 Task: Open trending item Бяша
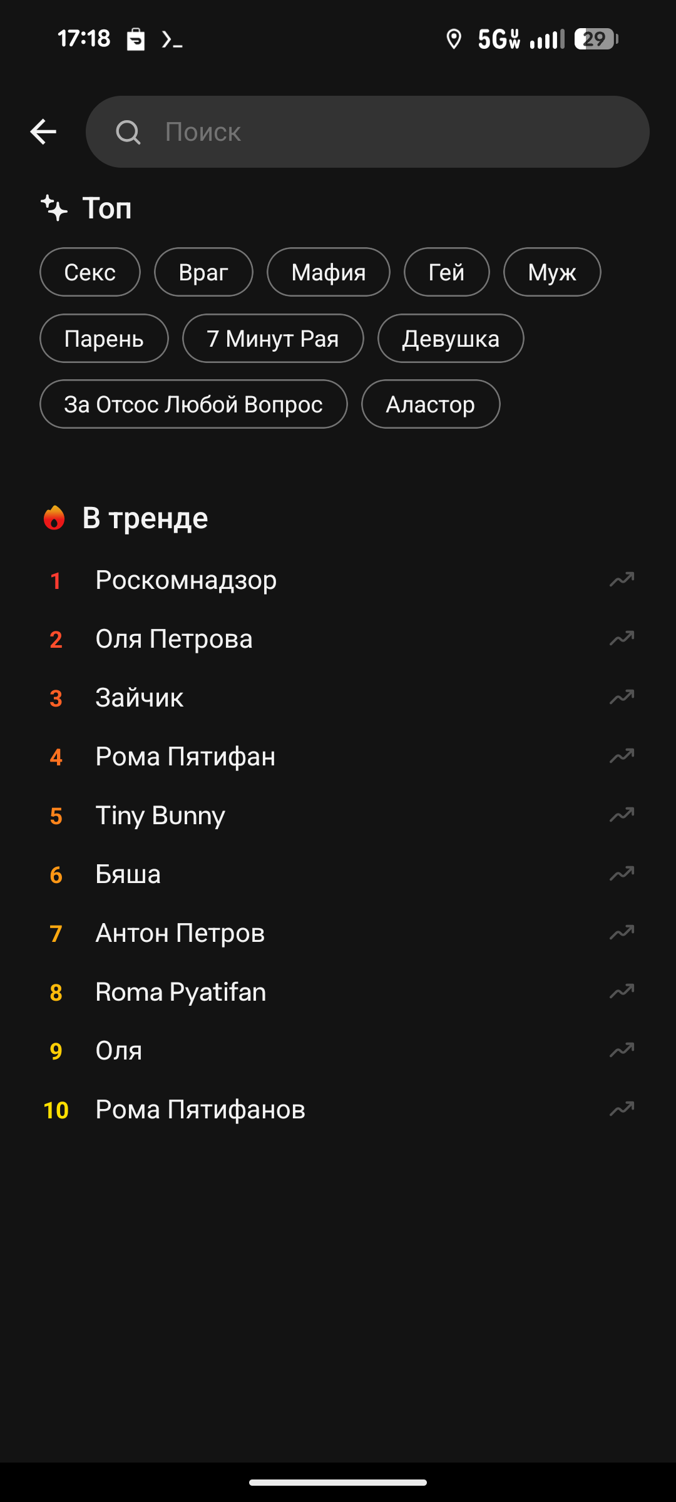(128, 874)
